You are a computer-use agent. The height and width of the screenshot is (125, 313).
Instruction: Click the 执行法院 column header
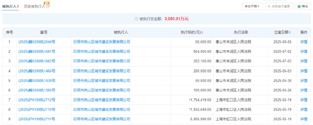pos(241,32)
